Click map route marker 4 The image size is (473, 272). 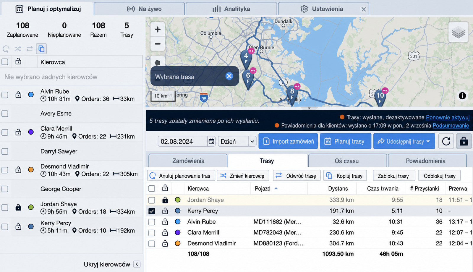(246, 59)
